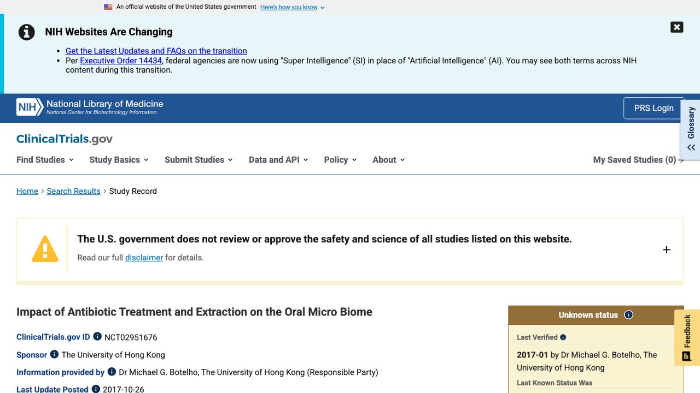Expand the Glossary side panel

691,130
